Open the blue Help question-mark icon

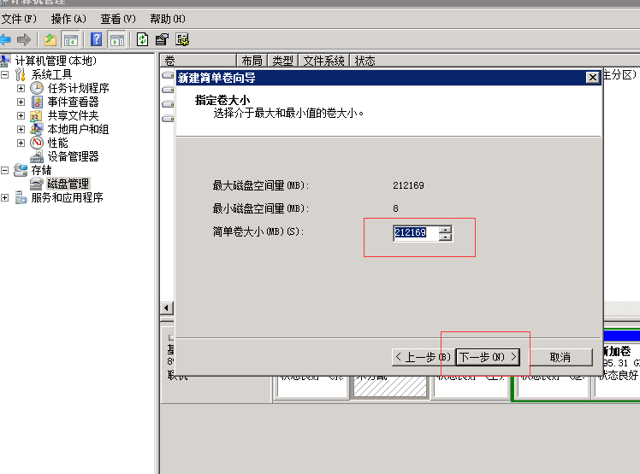point(97,39)
